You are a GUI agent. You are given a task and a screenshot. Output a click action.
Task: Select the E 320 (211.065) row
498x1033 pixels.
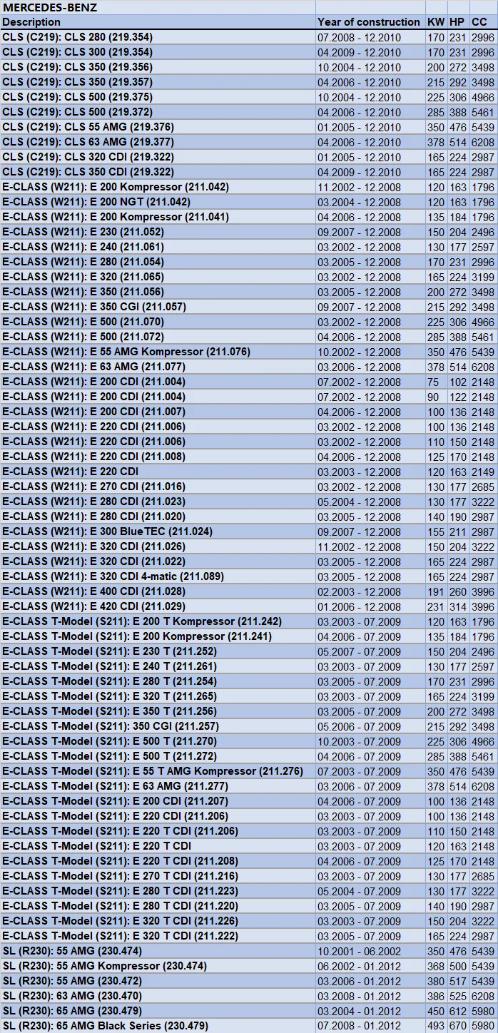pos(249,277)
